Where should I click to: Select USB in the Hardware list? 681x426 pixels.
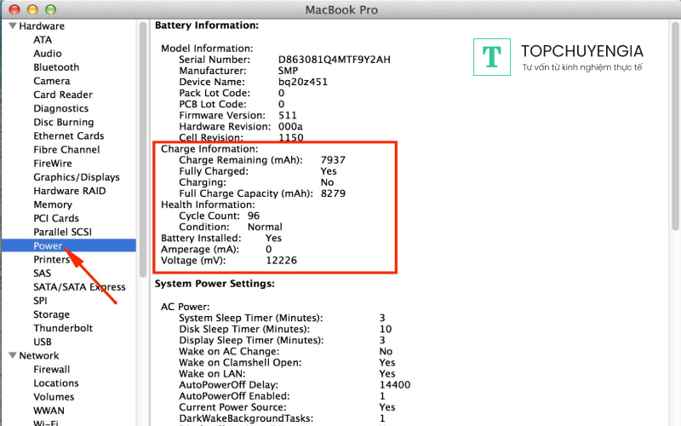(x=43, y=342)
